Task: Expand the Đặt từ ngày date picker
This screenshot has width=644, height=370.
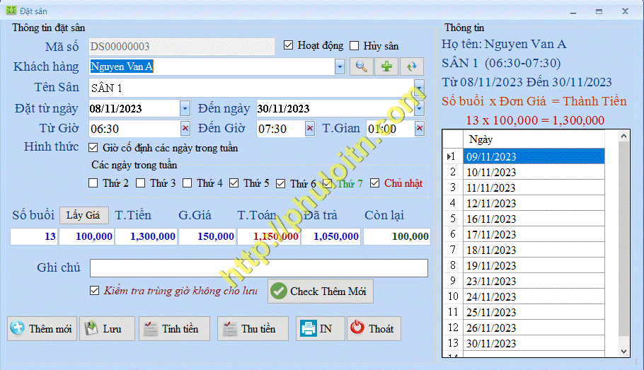Action: point(185,109)
